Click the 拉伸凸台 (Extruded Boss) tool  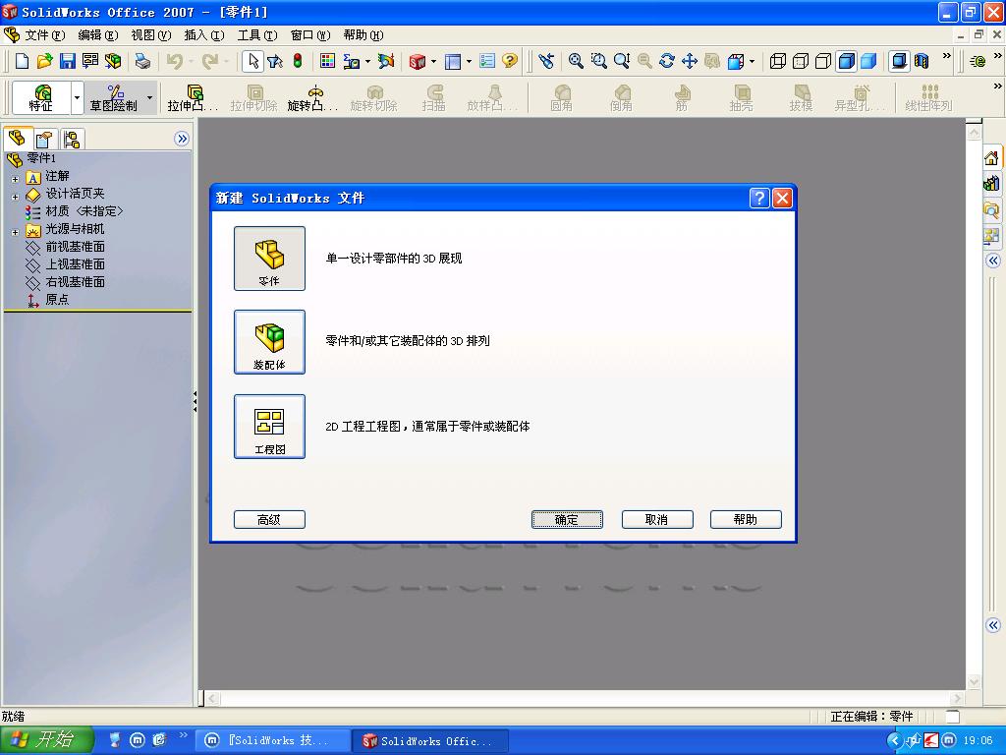(194, 98)
